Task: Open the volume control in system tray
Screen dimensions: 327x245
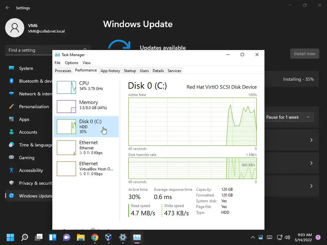Action: click(287, 237)
